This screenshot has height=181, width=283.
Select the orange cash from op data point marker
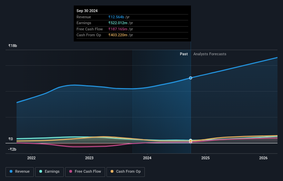[191, 141]
